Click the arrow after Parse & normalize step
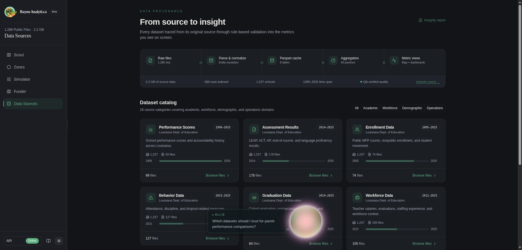The image size is (522, 250). pos(262,63)
